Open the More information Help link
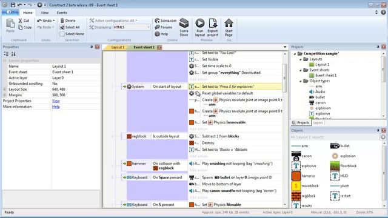 coord(56,107)
